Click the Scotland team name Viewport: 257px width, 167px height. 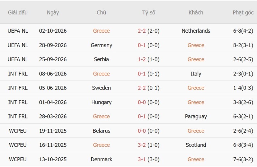196,145
